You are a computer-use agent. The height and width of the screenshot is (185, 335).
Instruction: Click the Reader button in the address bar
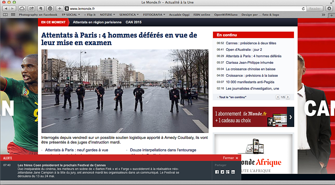(x=315, y=9)
